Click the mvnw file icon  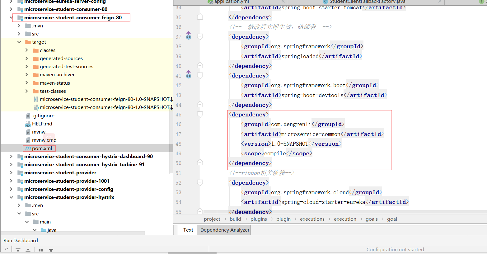point(28,132)
